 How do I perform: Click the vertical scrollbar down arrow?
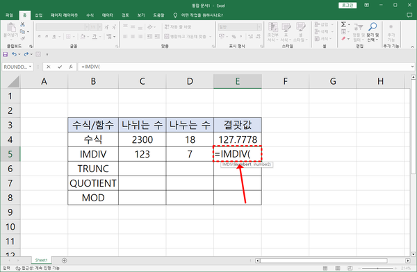(x=413, y=254)
